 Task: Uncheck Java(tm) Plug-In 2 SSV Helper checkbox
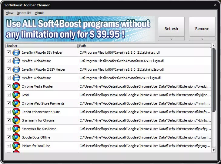[x=8, y=69]
